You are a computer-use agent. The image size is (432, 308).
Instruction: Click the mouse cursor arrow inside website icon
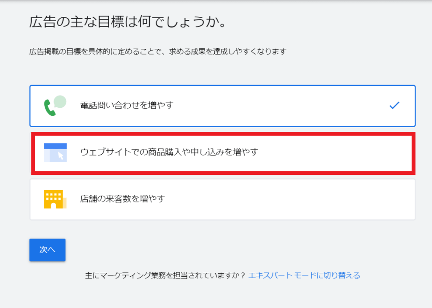pos(61,156)
